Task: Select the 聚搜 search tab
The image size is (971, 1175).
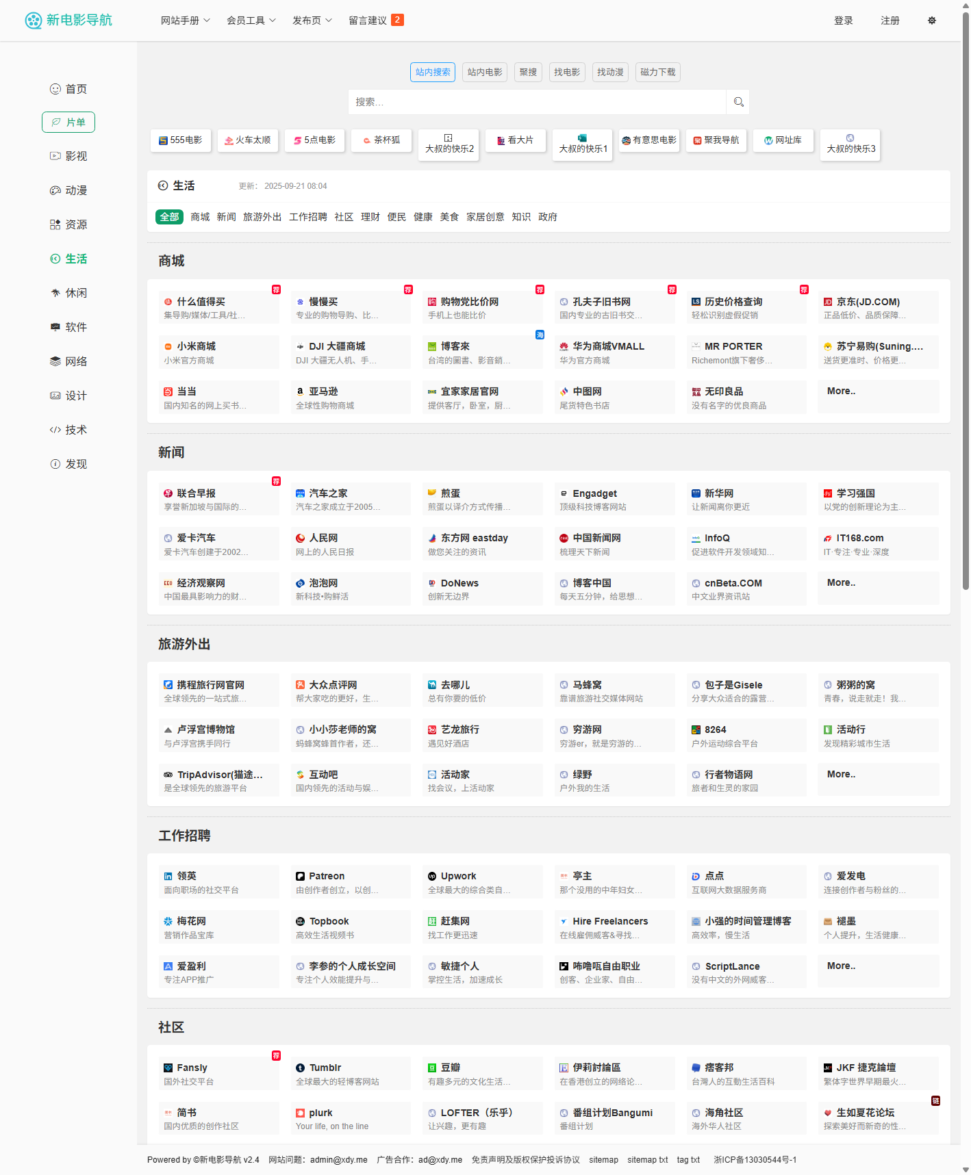Action: click(528, 72)
